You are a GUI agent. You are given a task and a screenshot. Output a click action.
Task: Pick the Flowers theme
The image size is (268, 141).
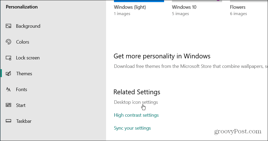pyautogui.click(x=237, y=7)
